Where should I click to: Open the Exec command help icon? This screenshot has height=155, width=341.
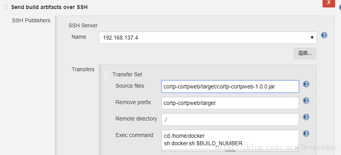pos(306,133)
